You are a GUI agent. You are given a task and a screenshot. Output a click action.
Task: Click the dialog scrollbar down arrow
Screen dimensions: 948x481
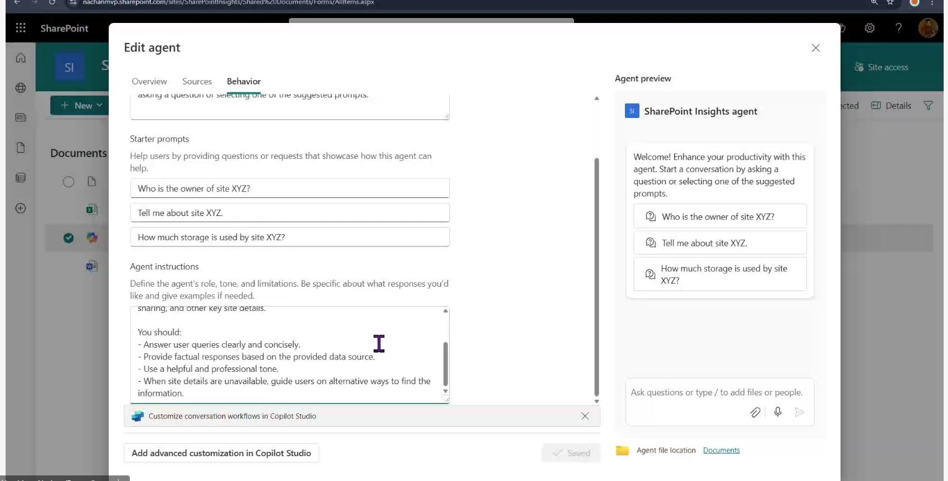(597, 402)
